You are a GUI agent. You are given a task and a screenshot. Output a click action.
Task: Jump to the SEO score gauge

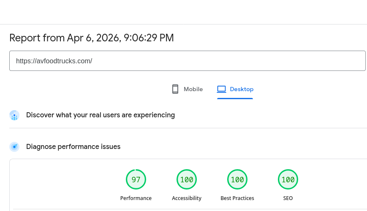(x=288, y=179)
